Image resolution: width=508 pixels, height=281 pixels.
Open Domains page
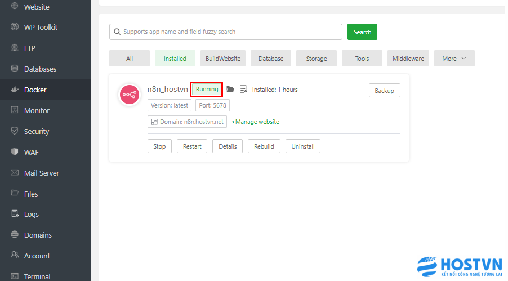pos(38,235)
